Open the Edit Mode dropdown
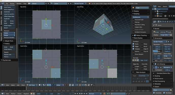 (x=32, y=85)
